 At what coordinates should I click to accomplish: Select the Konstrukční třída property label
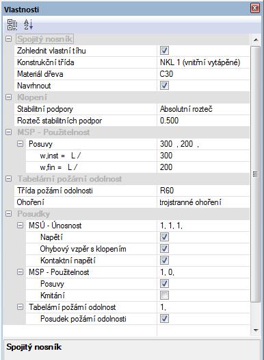(x=46, y=62)
